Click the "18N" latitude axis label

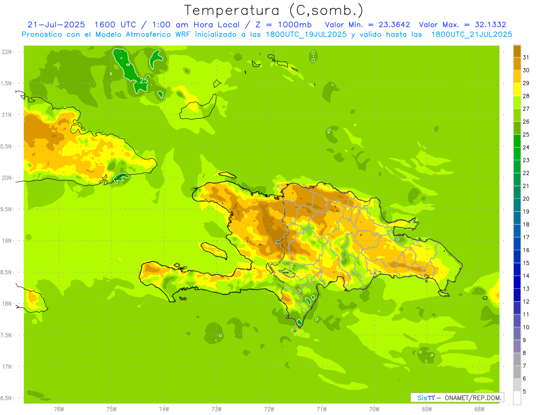7,304
